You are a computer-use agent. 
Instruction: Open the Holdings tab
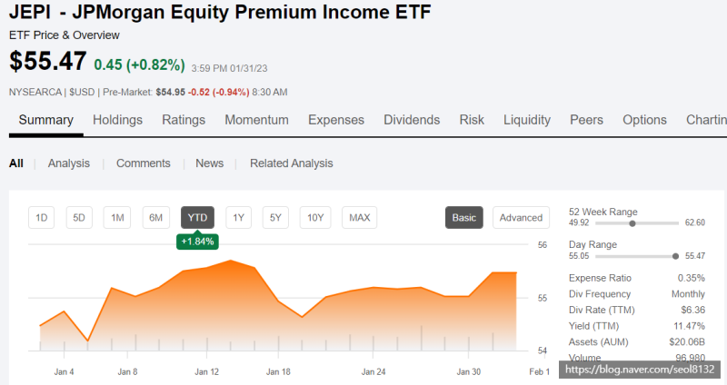pyautogui.click(x=118, y=120)
